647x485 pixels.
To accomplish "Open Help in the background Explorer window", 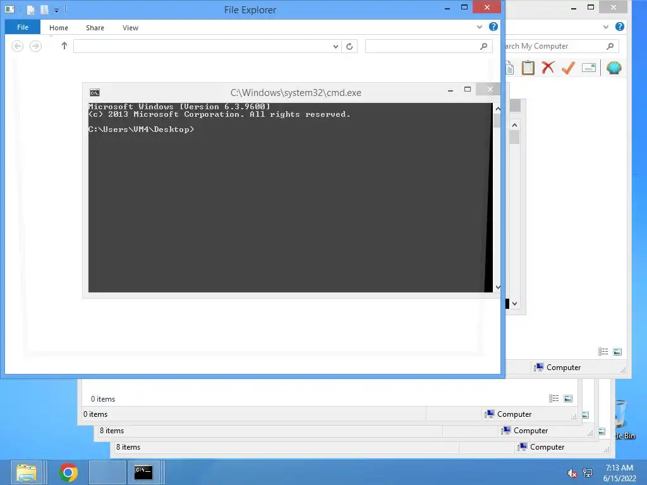I will [x=619, y=27].
